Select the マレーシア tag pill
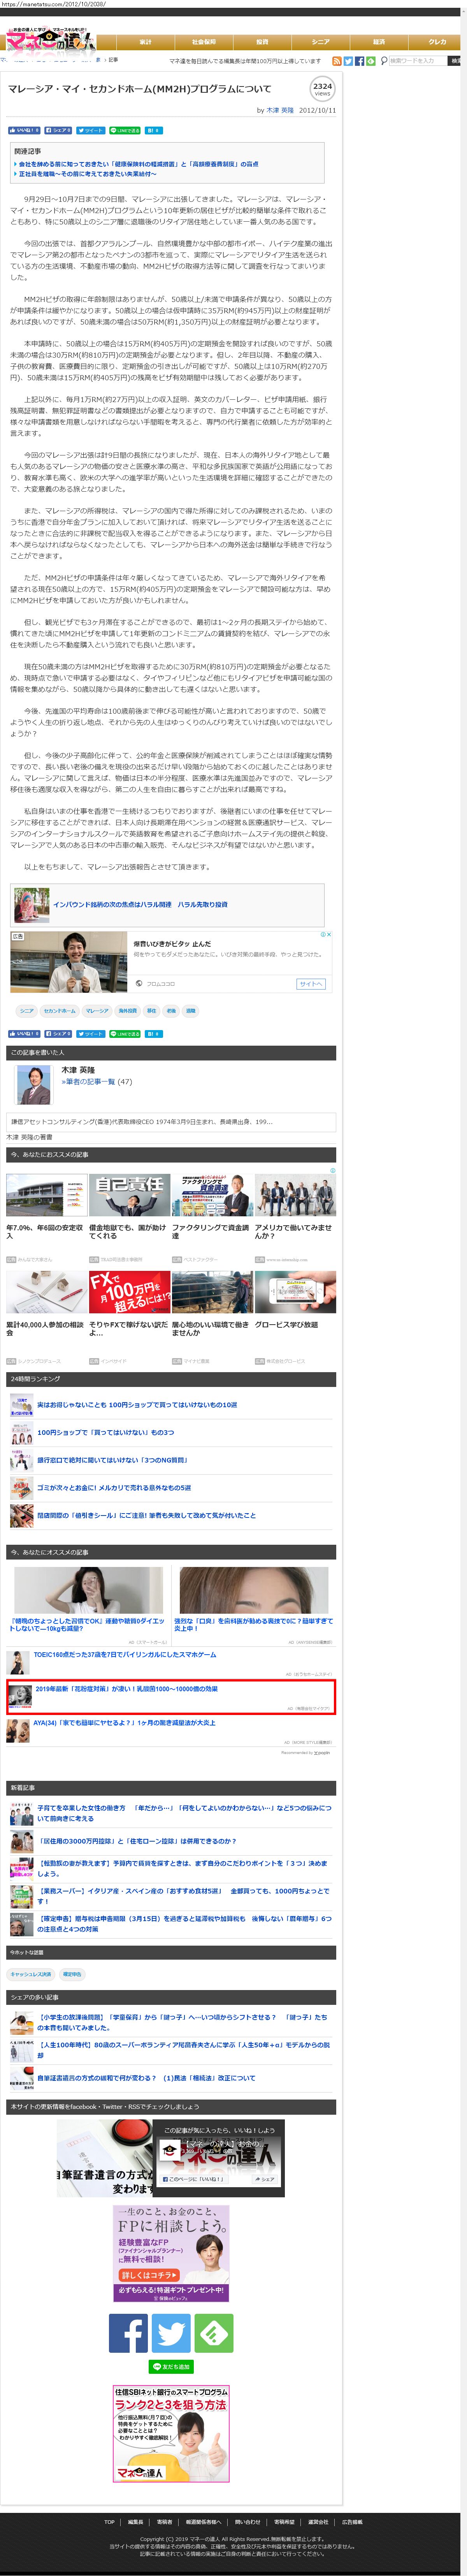 97,1011
